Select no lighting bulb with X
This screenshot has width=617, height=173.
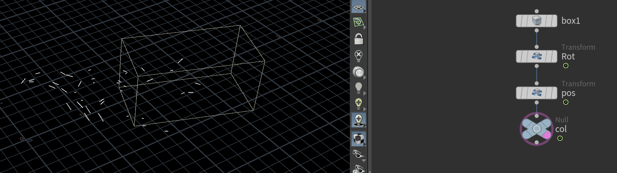pos(359,56)
